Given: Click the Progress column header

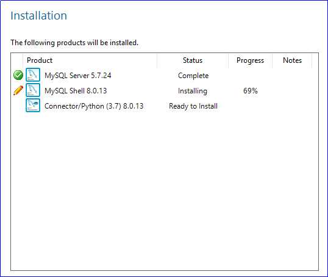Looking at the screenshot, I should pyautogui.click(x=250, y=60).
